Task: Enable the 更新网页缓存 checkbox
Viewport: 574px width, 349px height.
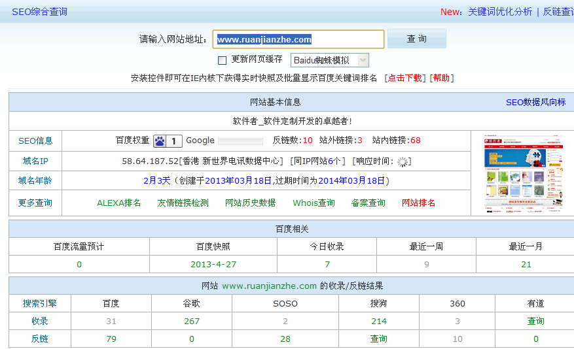Action: (222, 60)
